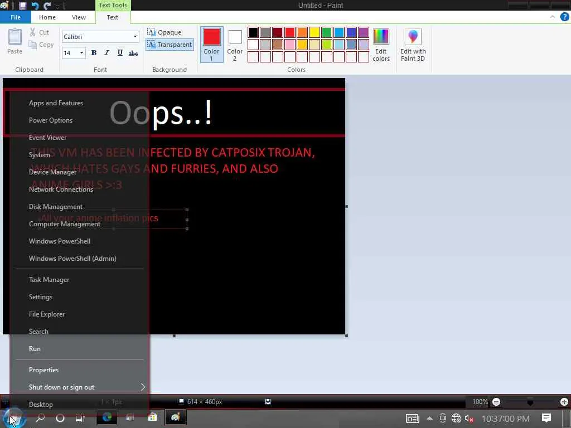Pick the purple color swatch

point(364,32)
